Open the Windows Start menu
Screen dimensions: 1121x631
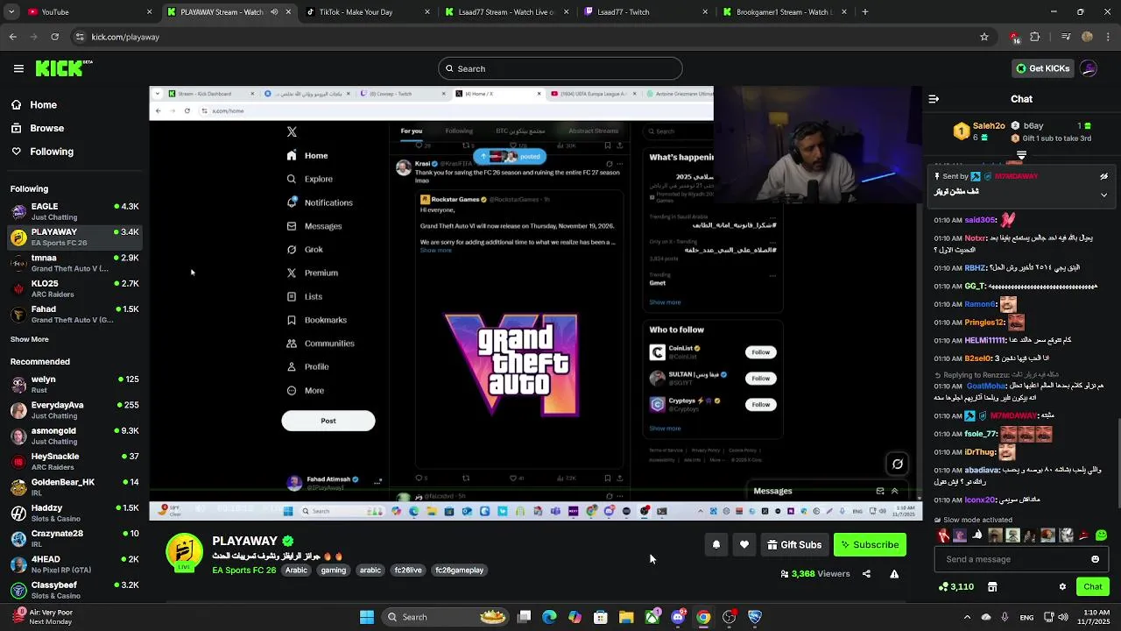367,617
